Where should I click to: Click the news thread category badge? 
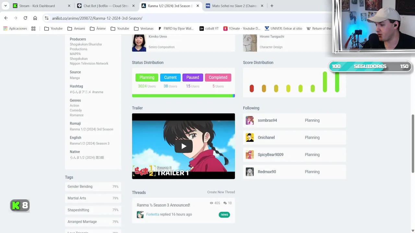(224, 215)
